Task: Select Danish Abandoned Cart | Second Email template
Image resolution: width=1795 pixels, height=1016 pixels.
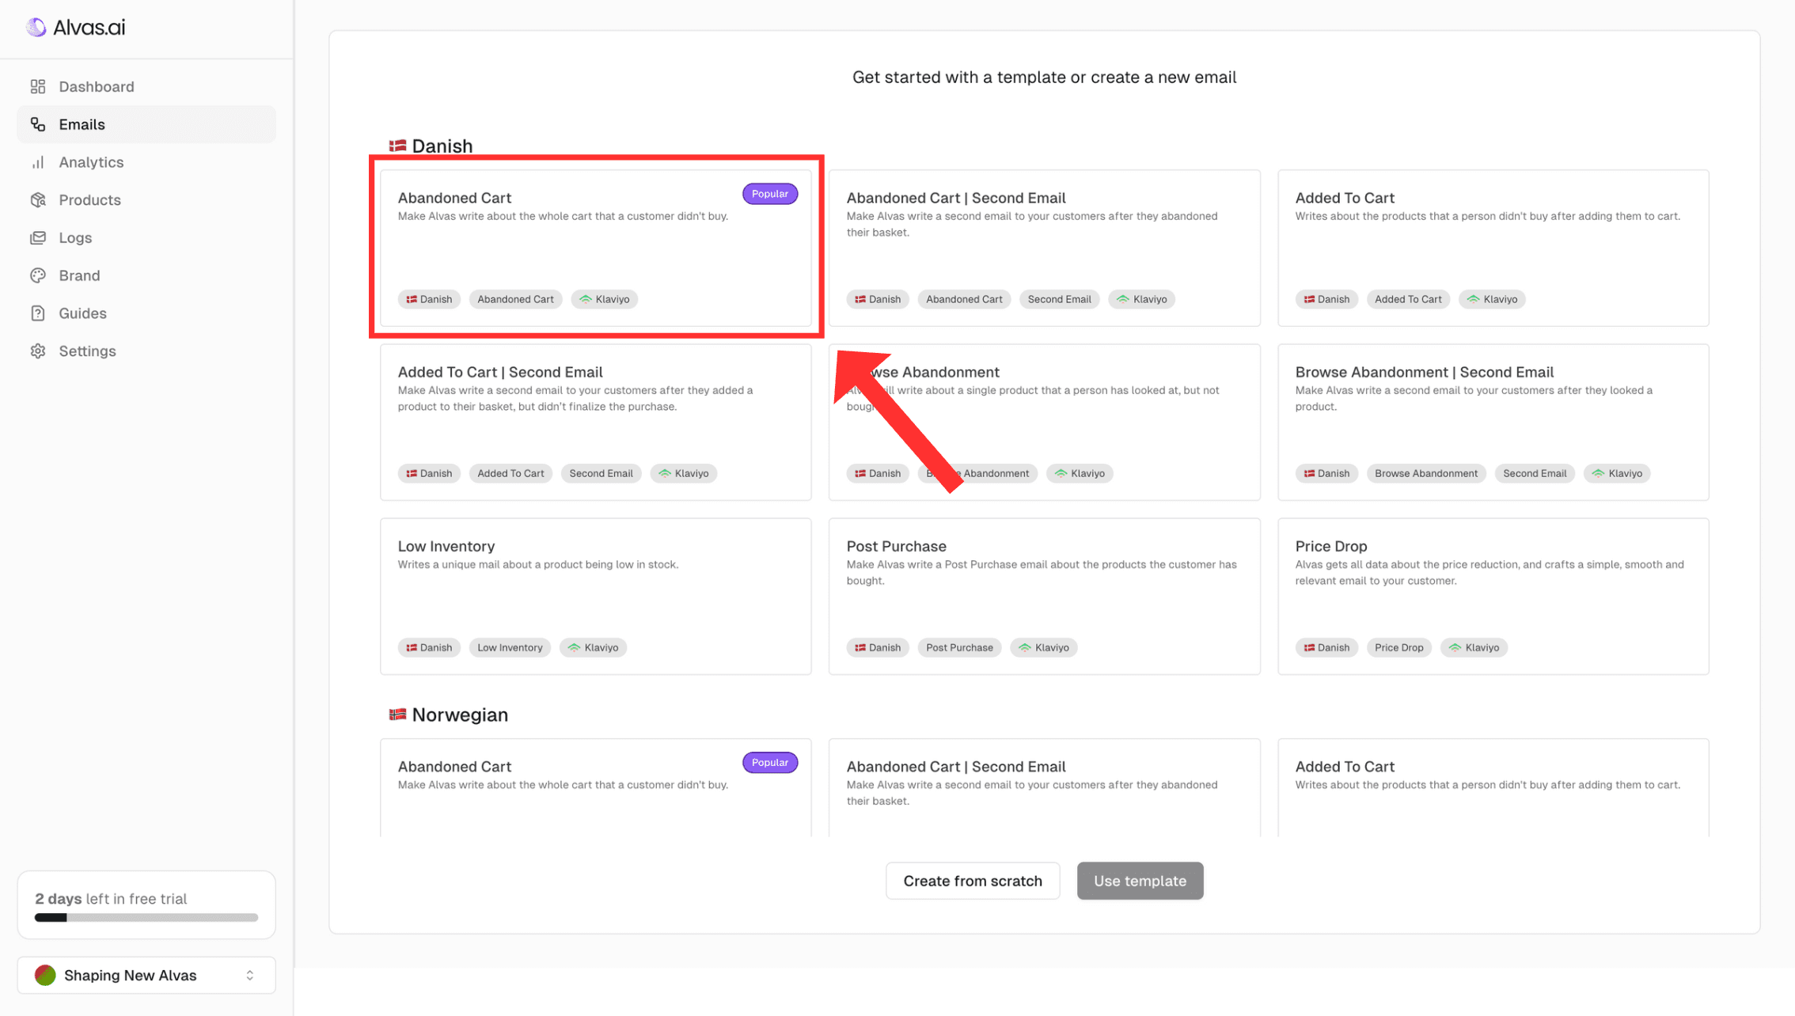Action: tap(1044, 248)
